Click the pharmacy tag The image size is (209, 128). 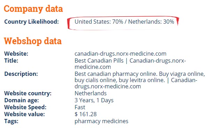click(x=87, y=121)
